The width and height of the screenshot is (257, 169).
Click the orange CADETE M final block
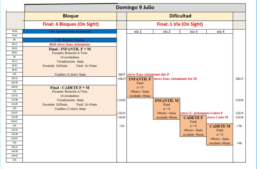pos(220,134)
